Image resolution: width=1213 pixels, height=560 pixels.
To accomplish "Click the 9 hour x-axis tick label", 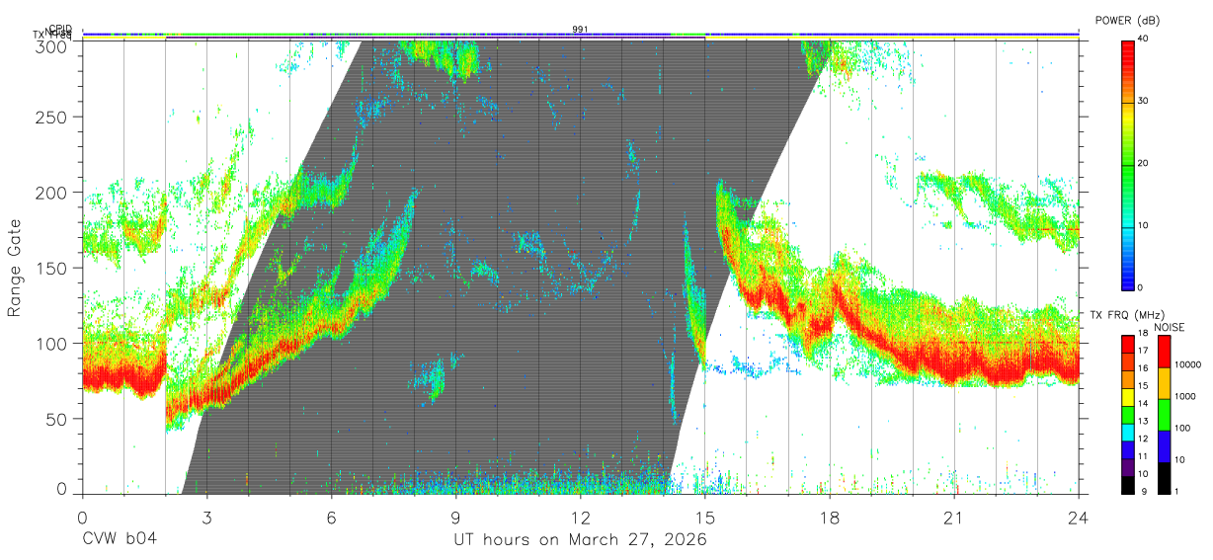I will coord(456,517).
